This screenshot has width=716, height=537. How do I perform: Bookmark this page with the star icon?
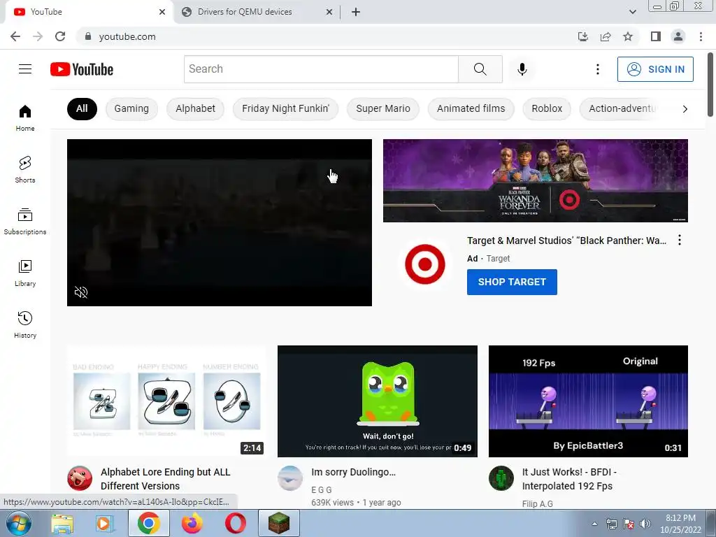628,36
